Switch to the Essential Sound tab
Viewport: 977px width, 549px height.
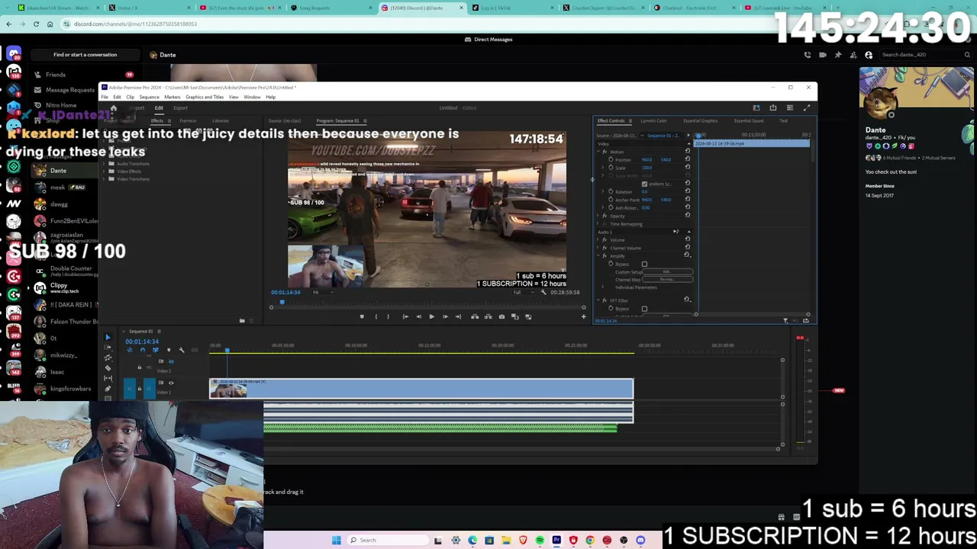click(749, 120)
